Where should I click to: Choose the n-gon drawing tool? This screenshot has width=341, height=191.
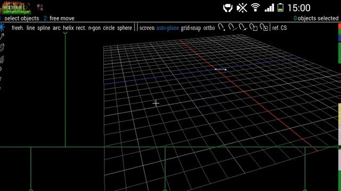pos(94,28)
